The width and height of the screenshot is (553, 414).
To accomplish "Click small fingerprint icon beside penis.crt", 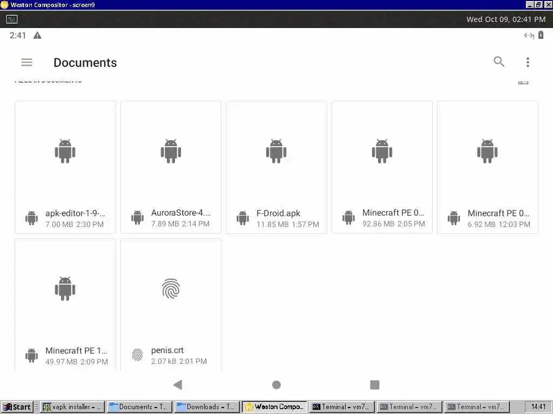I will point(137,355).
